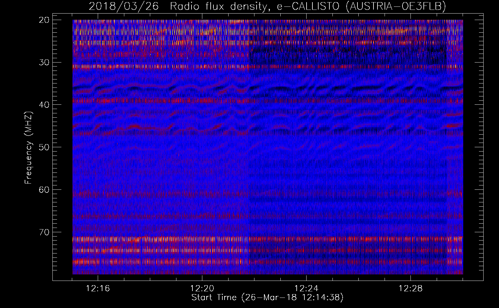499x308 pixels.
Task: Click the 60 frequency tick label
Action: [44, 190]
